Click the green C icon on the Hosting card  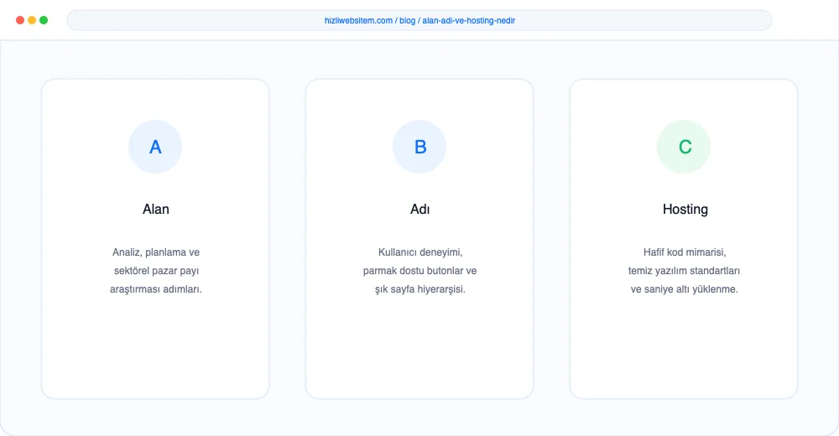tap(684, 147)
